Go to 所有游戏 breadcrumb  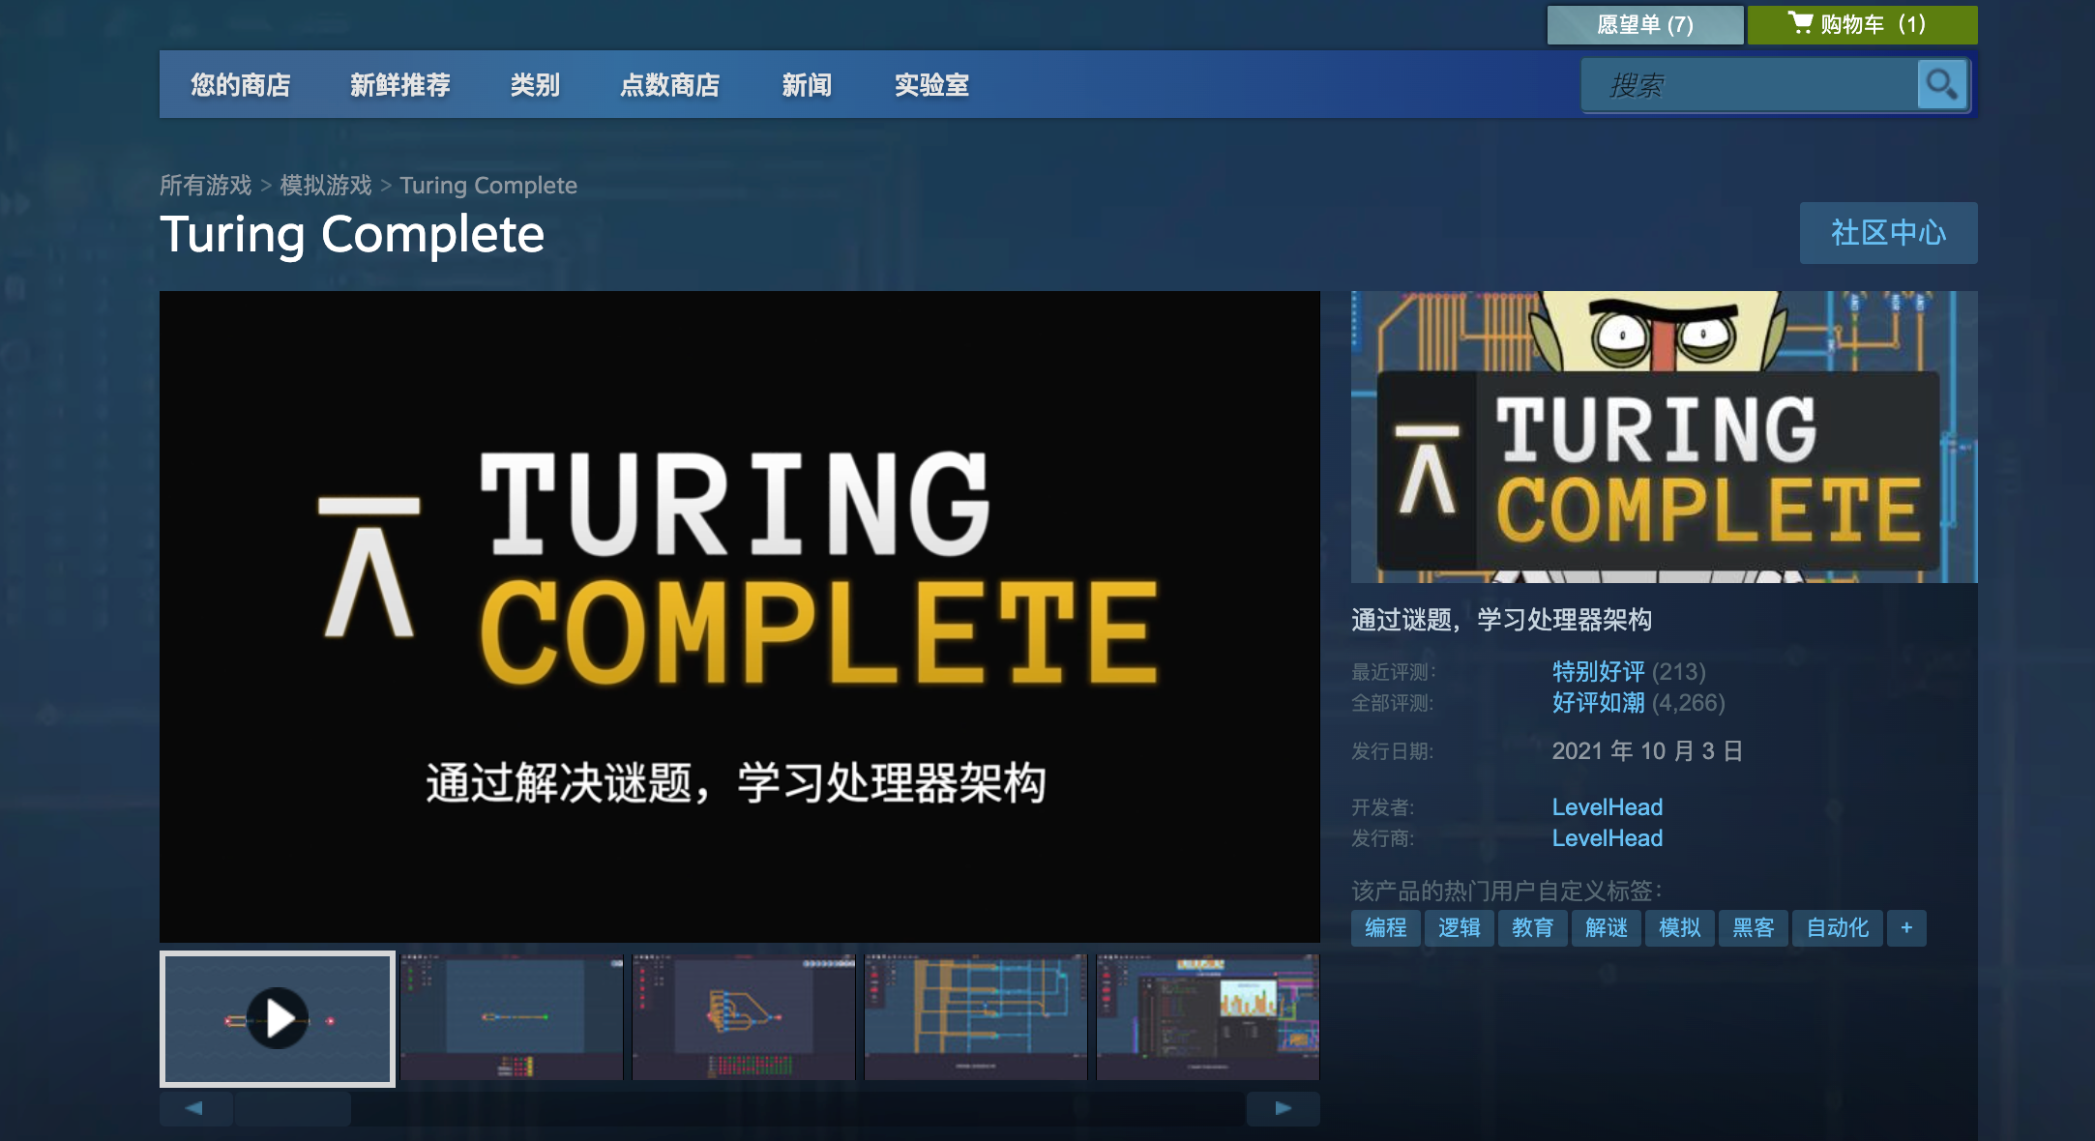(205, 185)
